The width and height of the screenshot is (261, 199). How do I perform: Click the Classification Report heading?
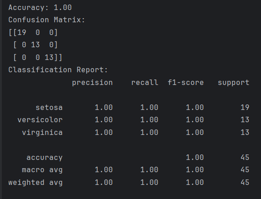[x=58, y=70]
